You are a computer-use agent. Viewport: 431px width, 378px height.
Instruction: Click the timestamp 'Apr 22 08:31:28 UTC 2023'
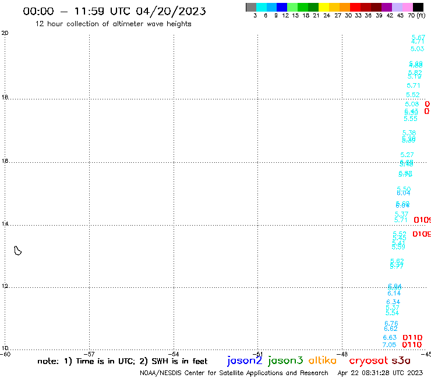tap(380, 373)
